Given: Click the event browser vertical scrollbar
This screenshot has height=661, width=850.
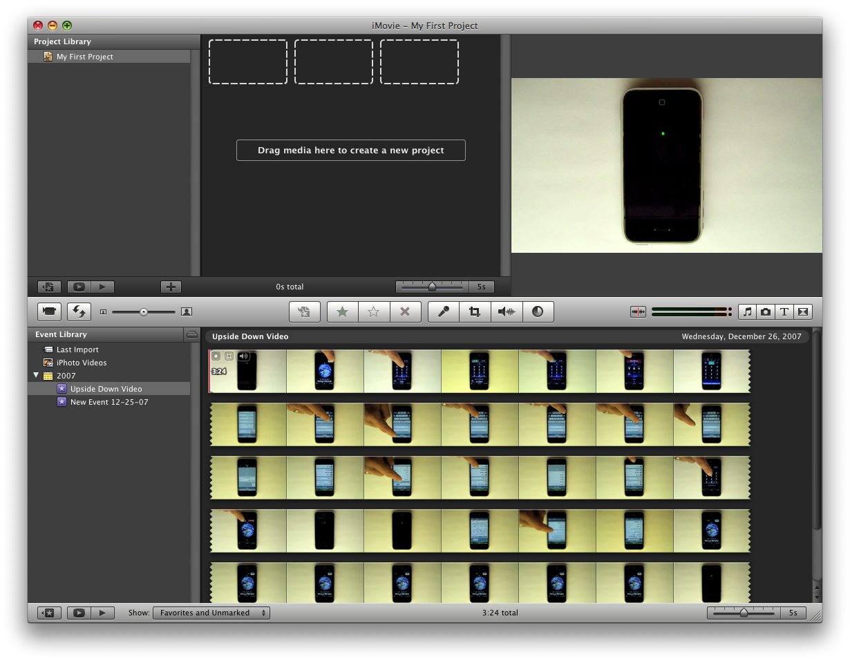Looking at the screenshot, I should click(x=817, y=432).
